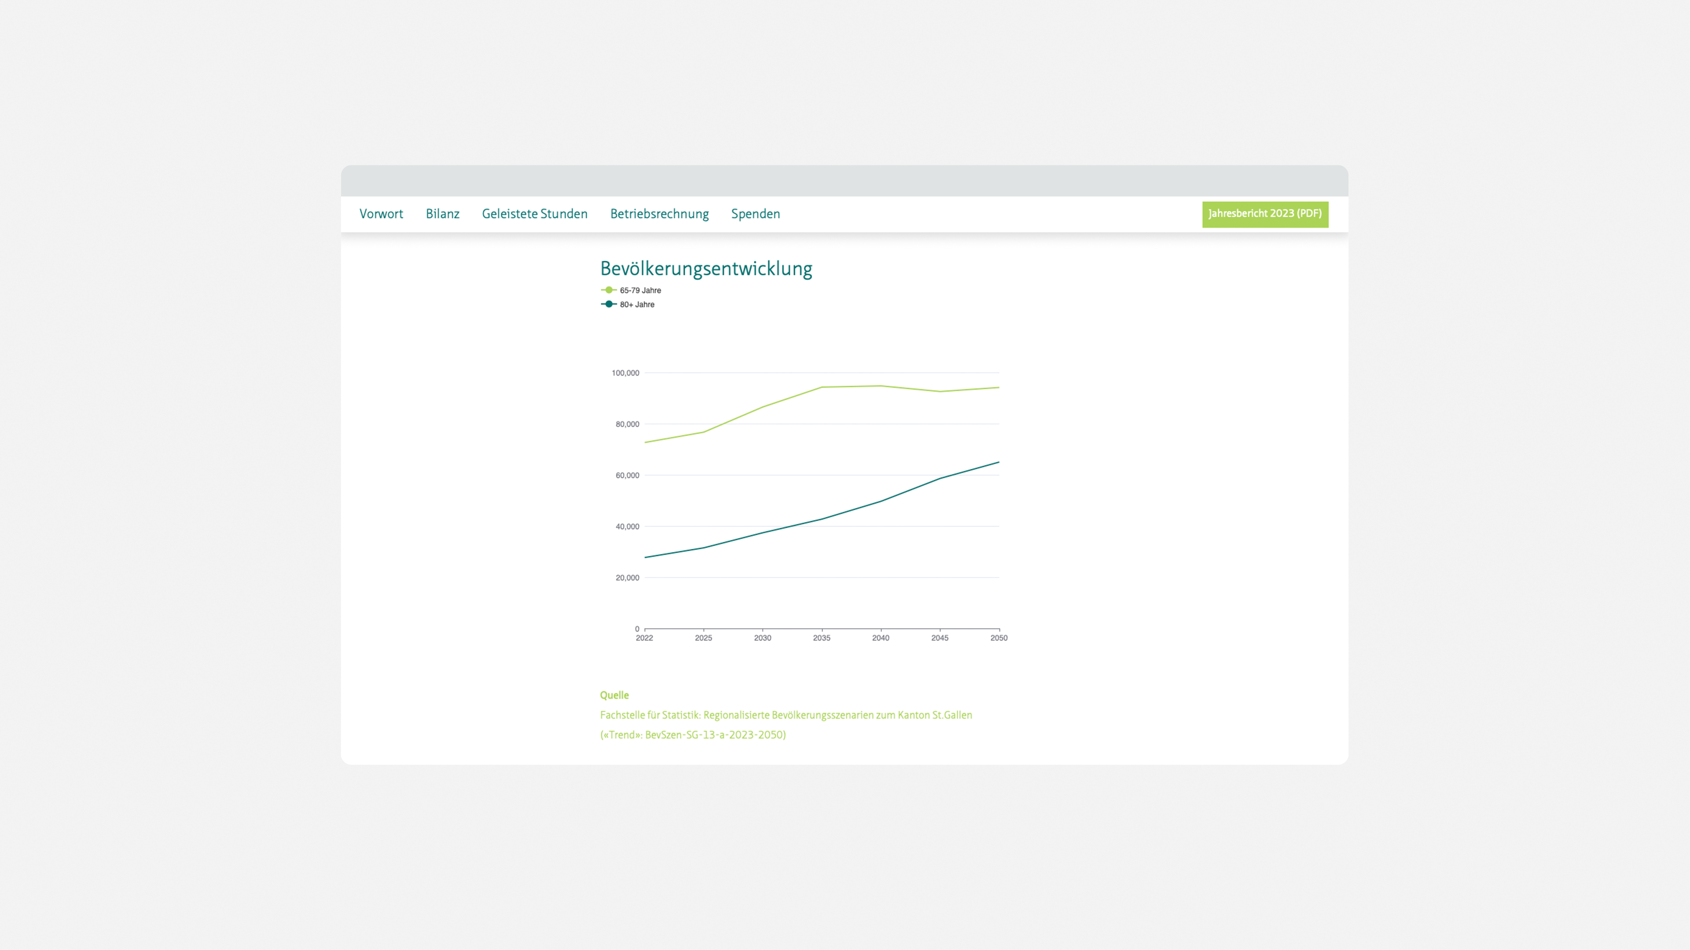Download Jahresbericht 2023 (PDF)
This screenshot has width=1690, height=950.
tap(1265, 214)
